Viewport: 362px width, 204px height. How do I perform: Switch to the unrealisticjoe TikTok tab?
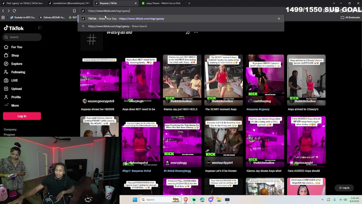tap(69, 3)
